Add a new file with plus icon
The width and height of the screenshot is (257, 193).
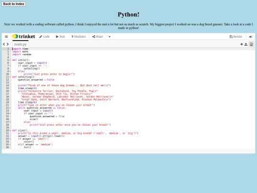[x=242, y=44]
